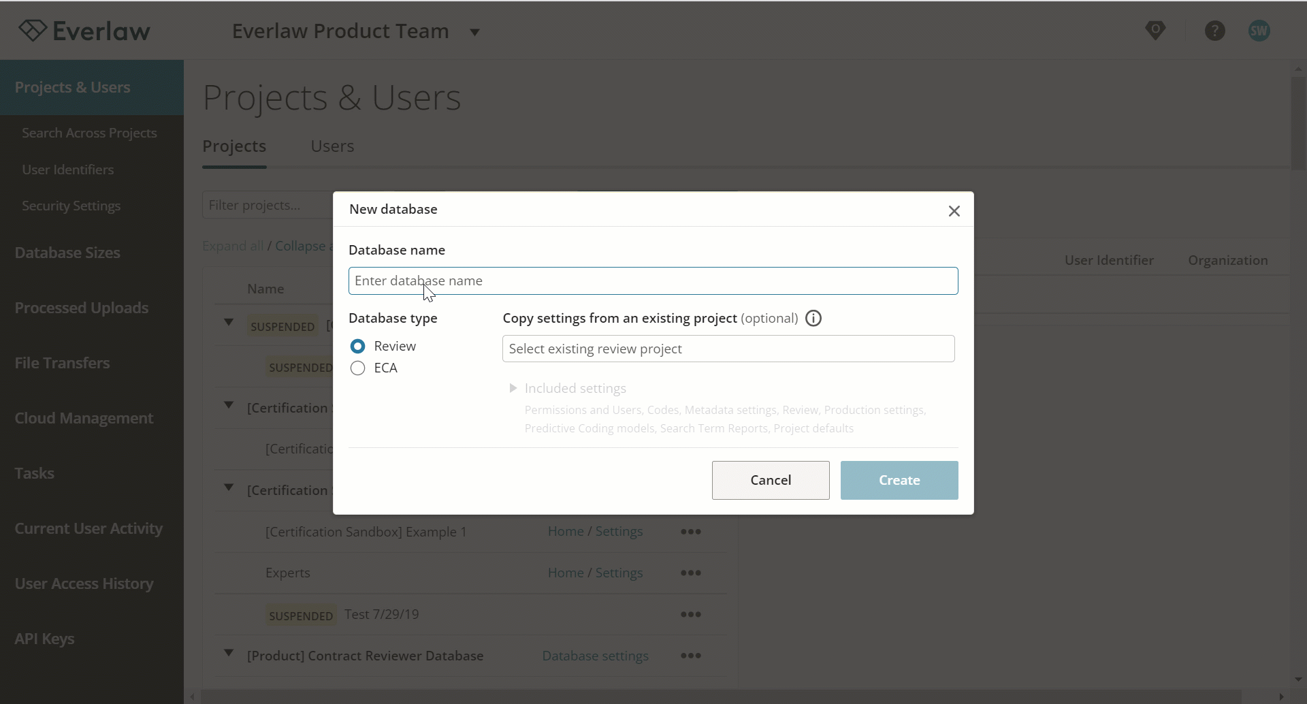Open User Access History
The width and height of the screenshot is (1307, 704).
(x=84, y=583)
